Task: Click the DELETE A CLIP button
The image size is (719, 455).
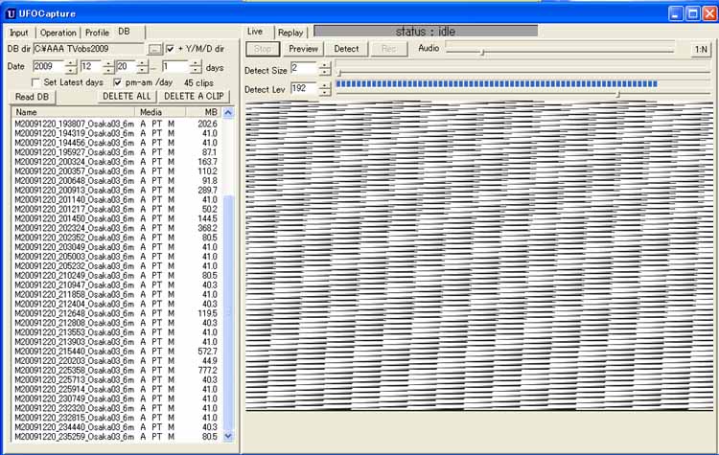Action: pyautogui.click(x=194, y=96)
